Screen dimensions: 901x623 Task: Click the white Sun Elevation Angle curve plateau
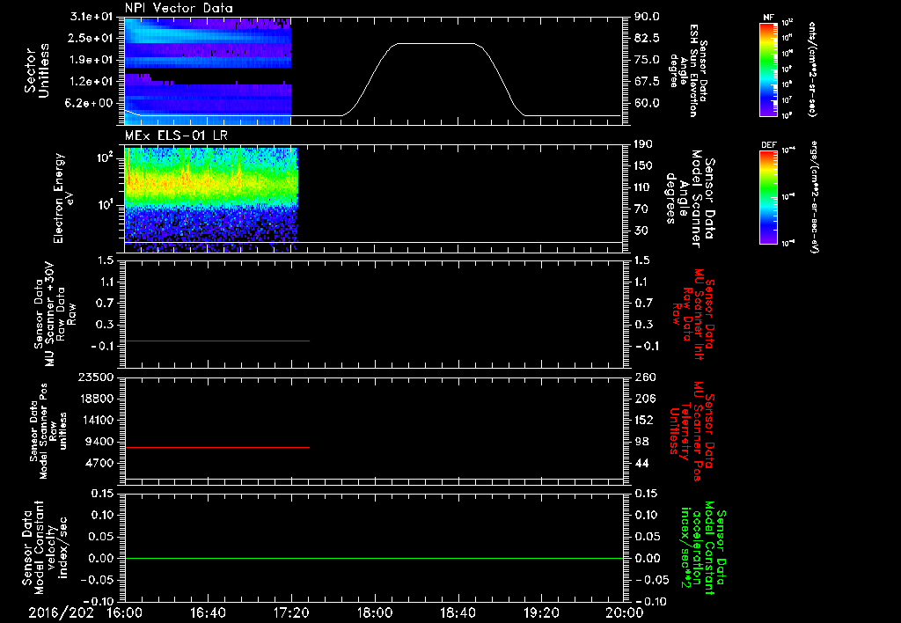click(x=436, y=44)
